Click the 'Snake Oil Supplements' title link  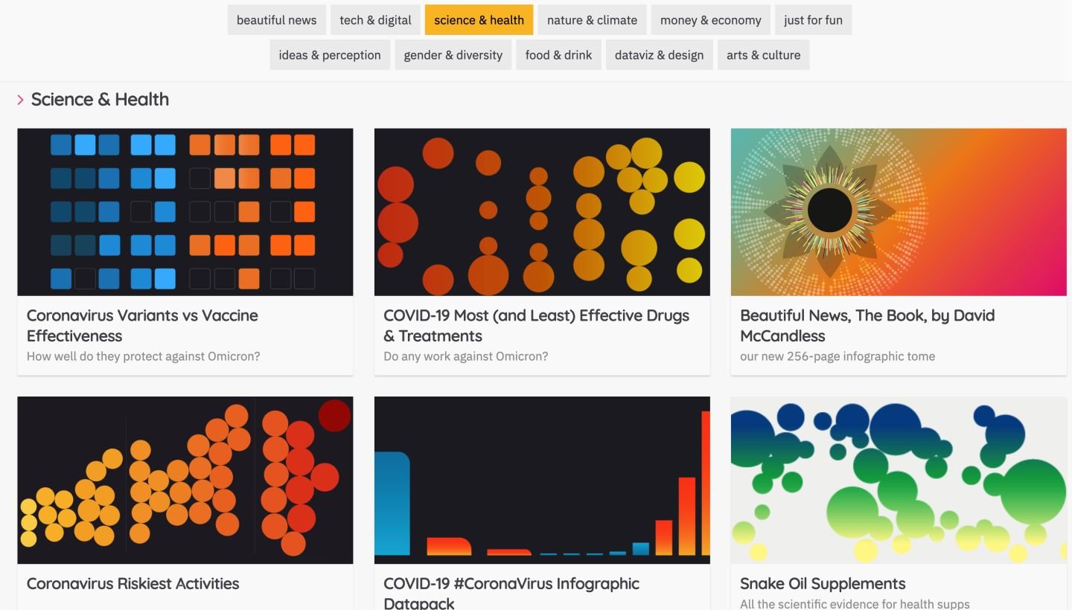click(x=823, y=584)
